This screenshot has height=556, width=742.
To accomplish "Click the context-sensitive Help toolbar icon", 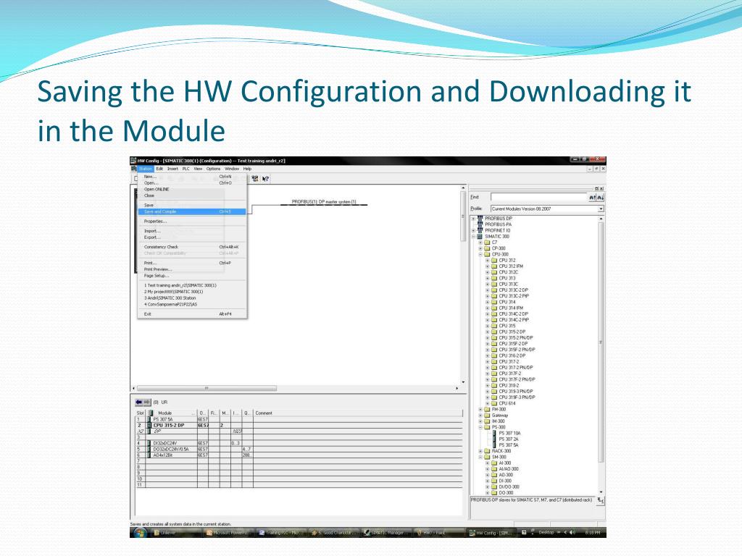I will coord(266,179).
